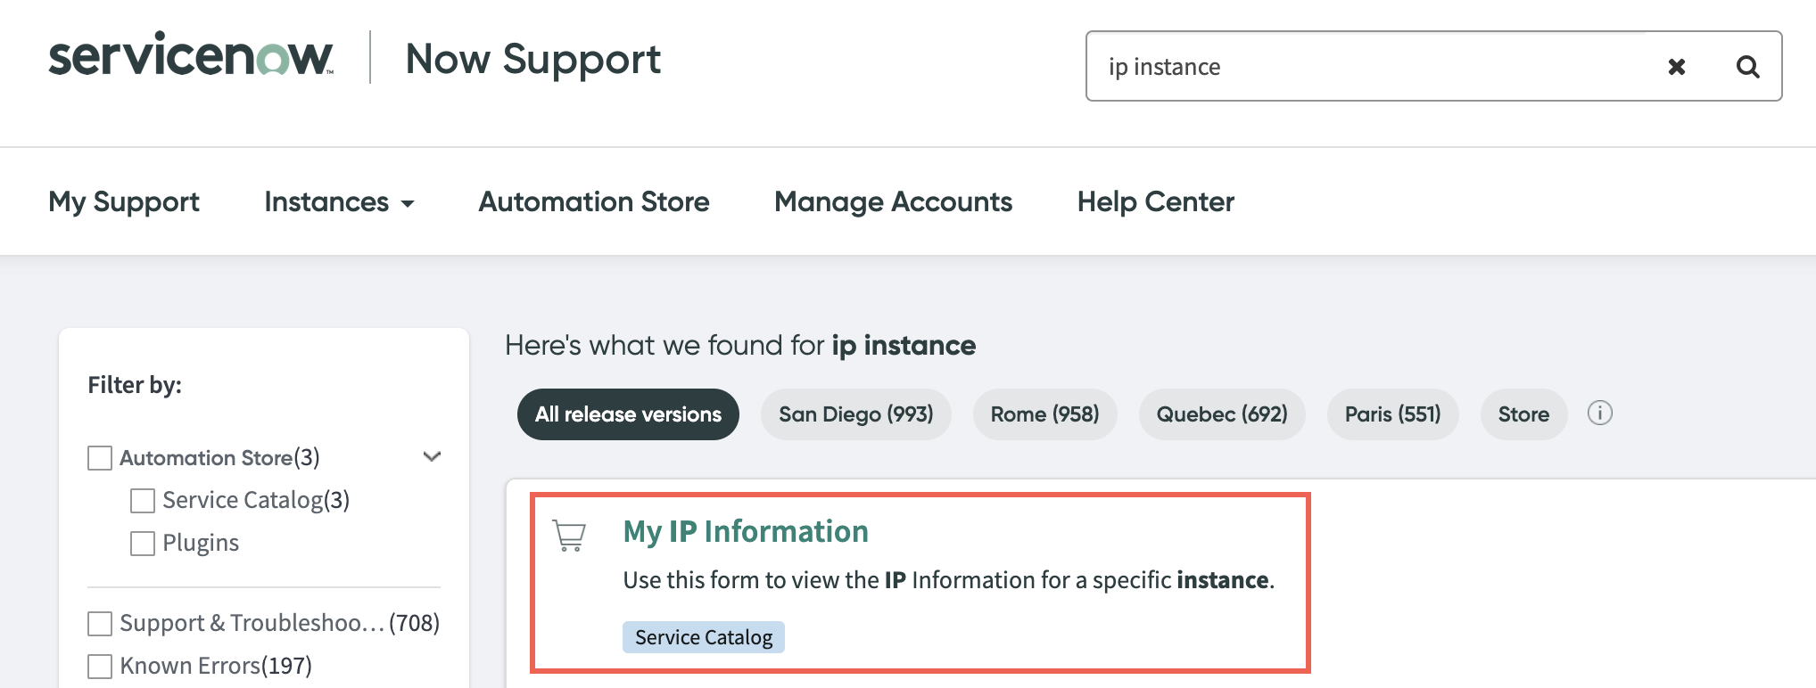Open the My IP Information result link
The width and height of the screenshot is (1816, 688).
click(746, 532)
